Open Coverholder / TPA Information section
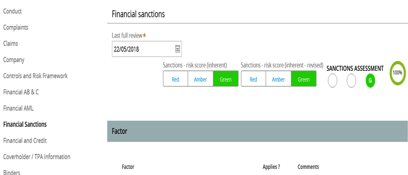 point(37,156)
